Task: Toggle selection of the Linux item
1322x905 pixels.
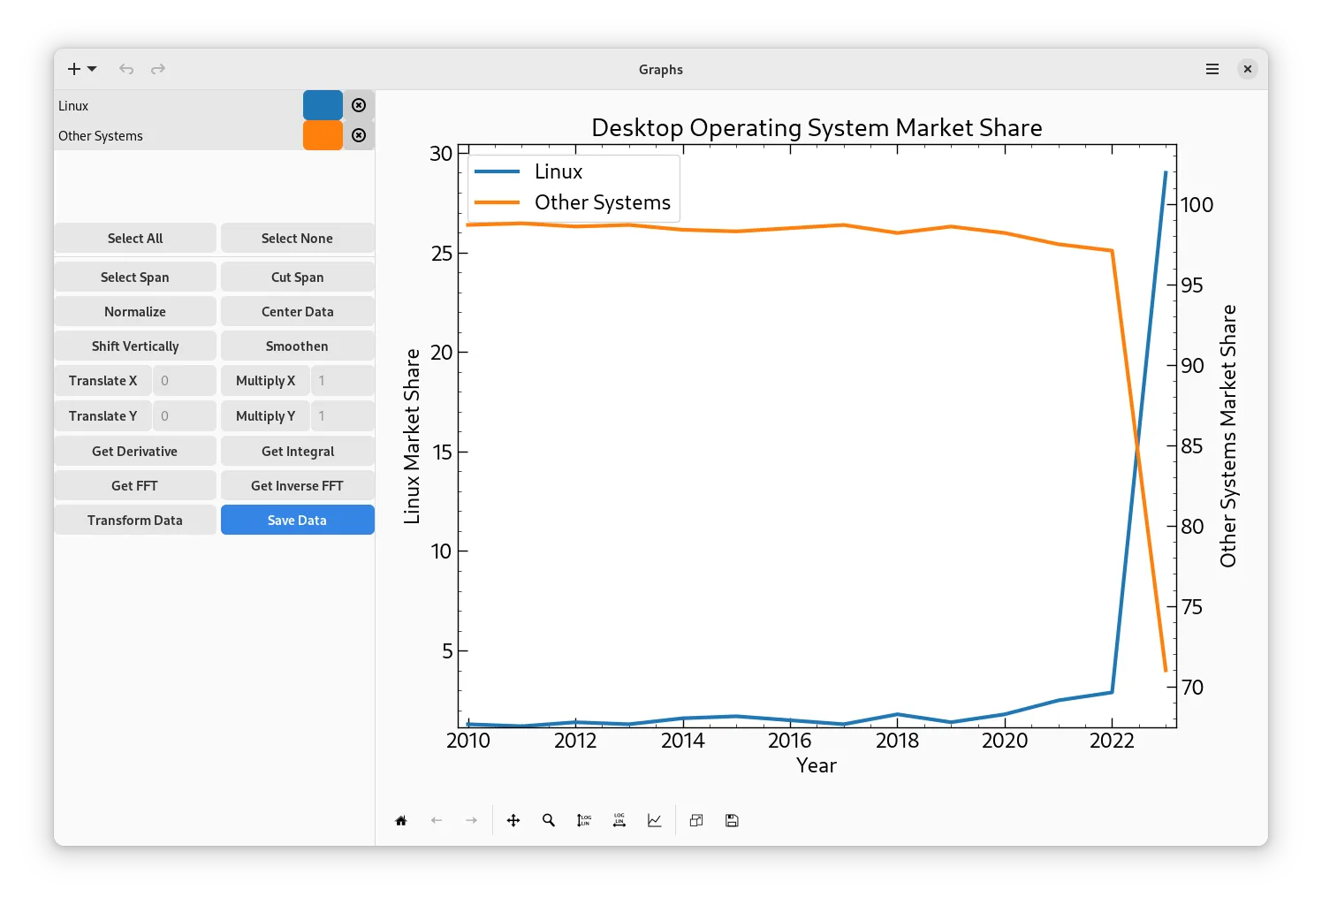Action: pos(177,106)
